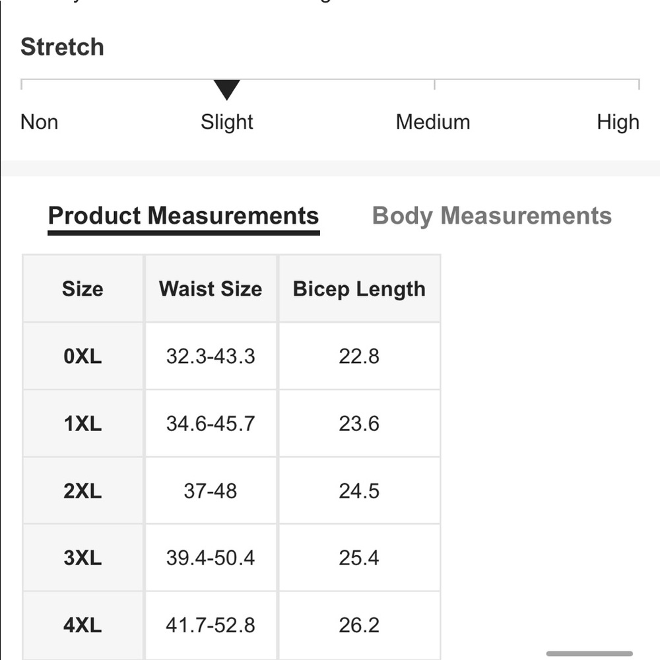
Task: Click the 37-48 waist size cell
Action: (211, 491)
